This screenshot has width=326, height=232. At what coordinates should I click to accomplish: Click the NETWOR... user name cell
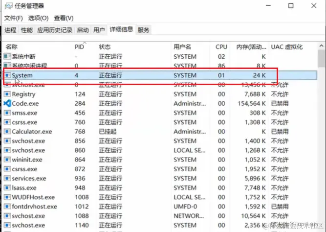(x=189, y=216)
